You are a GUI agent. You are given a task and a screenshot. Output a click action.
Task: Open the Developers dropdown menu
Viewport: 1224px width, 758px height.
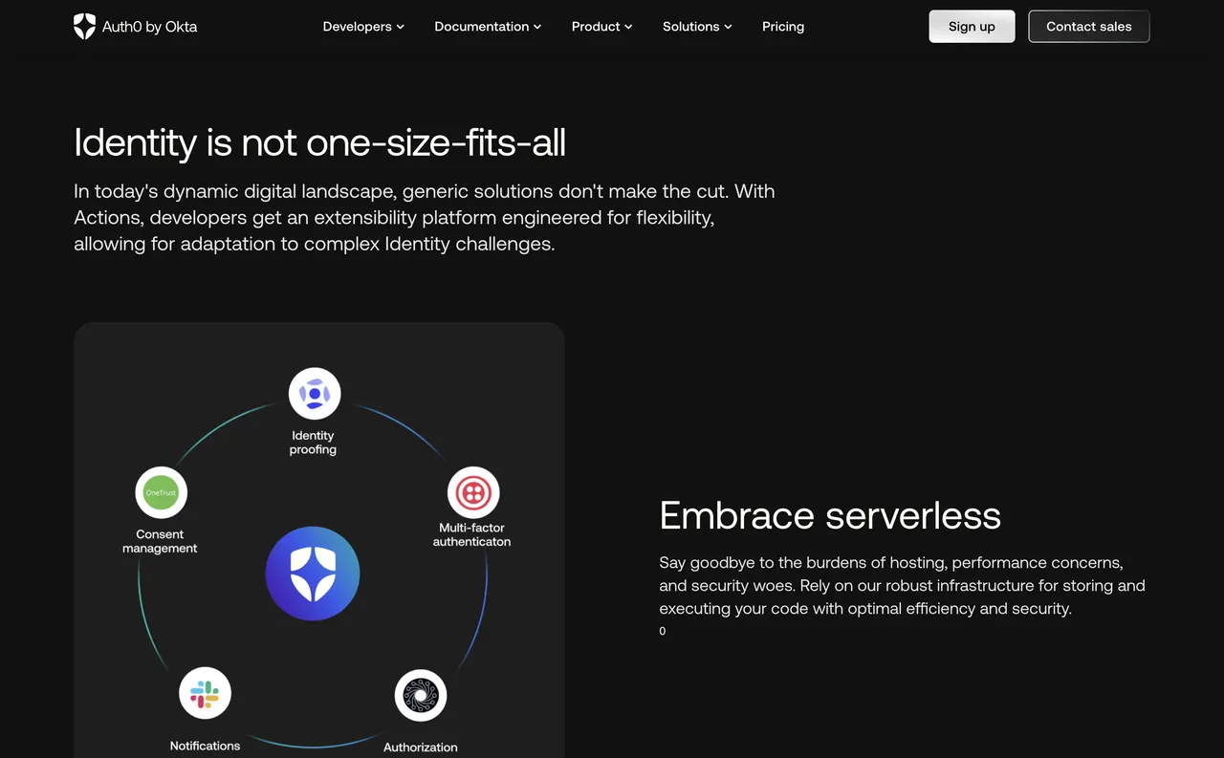coord(363,26)
